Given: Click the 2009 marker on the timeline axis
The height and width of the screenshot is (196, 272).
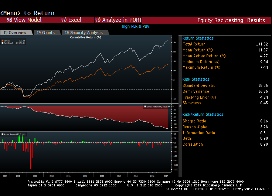Looking at the screenshot, I should pyautogui.click(x=35, y=176).
